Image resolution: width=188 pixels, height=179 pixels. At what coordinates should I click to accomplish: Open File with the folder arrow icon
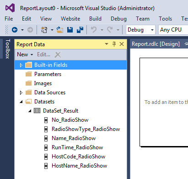coord(60,30)
